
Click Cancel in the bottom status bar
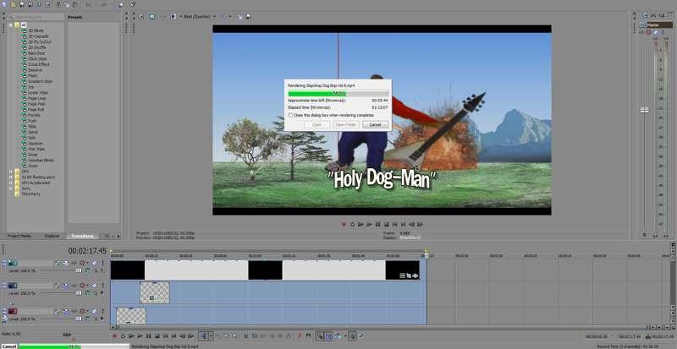click(x=9, y=346)
